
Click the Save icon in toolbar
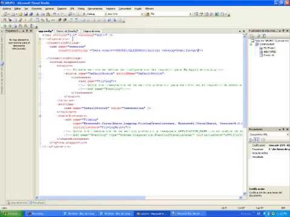tap(26, 14)
